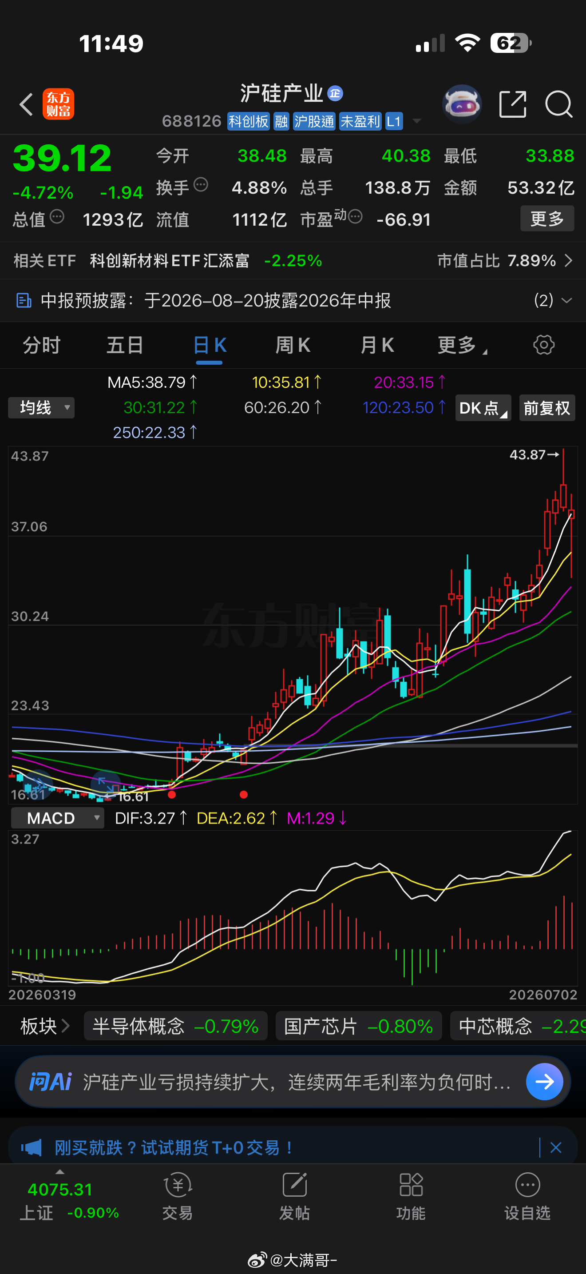
Task: Tap the 企 verified badge beside stock name
Action: pyautogui.click(x=336, y=93)
